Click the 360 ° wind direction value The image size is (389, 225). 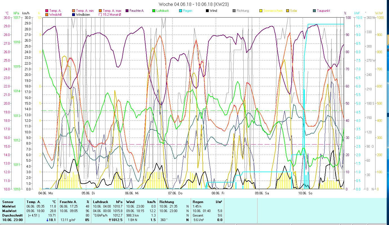pyautogui.click(x=164, y=220)
